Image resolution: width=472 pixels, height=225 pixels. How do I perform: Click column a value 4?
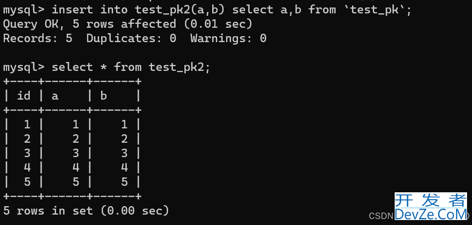point(76,167)
